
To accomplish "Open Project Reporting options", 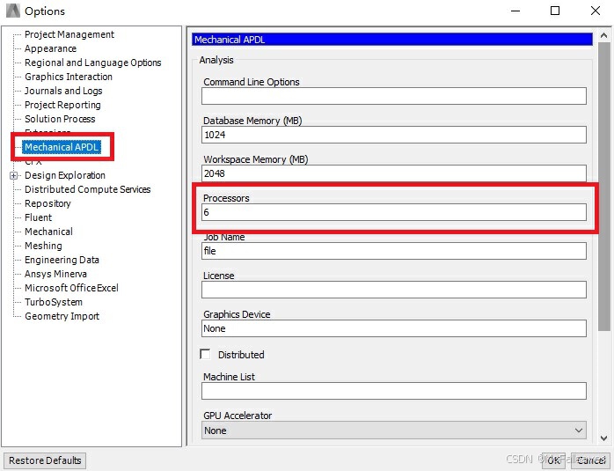I will point(62,105).
